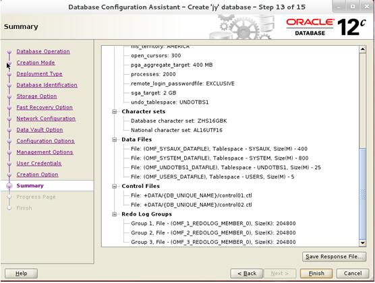Select the control01.ctl file row

pos(192,195)
